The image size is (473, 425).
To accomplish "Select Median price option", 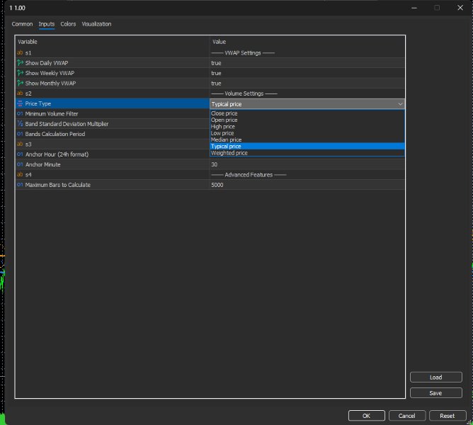I will click(x=307, y=140).
